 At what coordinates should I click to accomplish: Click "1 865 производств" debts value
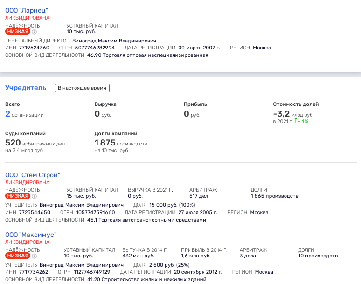click(274, 196)
